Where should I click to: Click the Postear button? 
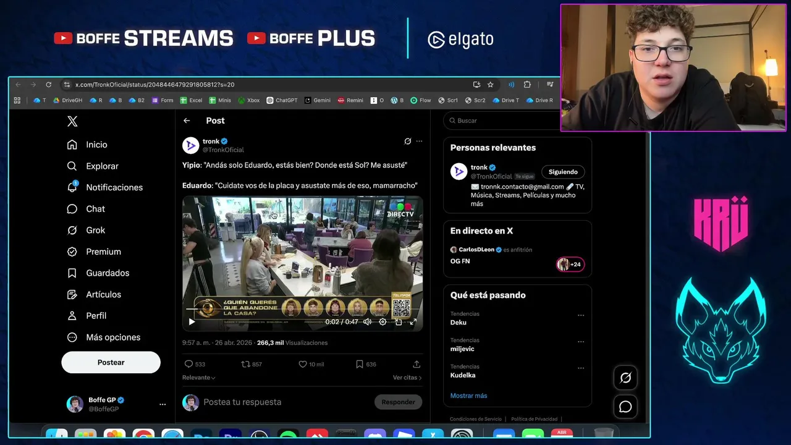point(111,362)
